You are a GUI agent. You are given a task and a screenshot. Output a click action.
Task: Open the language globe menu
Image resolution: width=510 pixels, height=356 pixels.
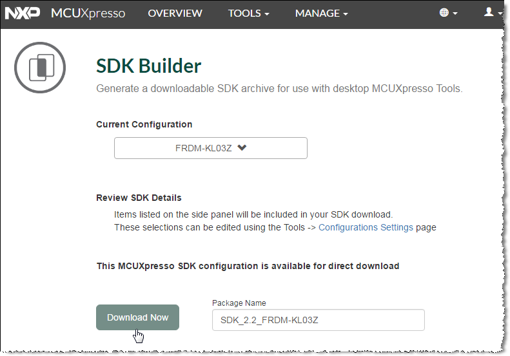448,13
